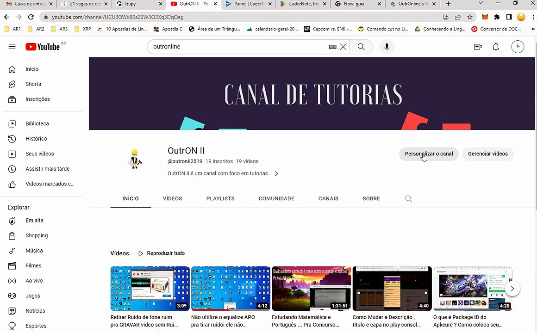Click Reproduzir tudo

161,253
